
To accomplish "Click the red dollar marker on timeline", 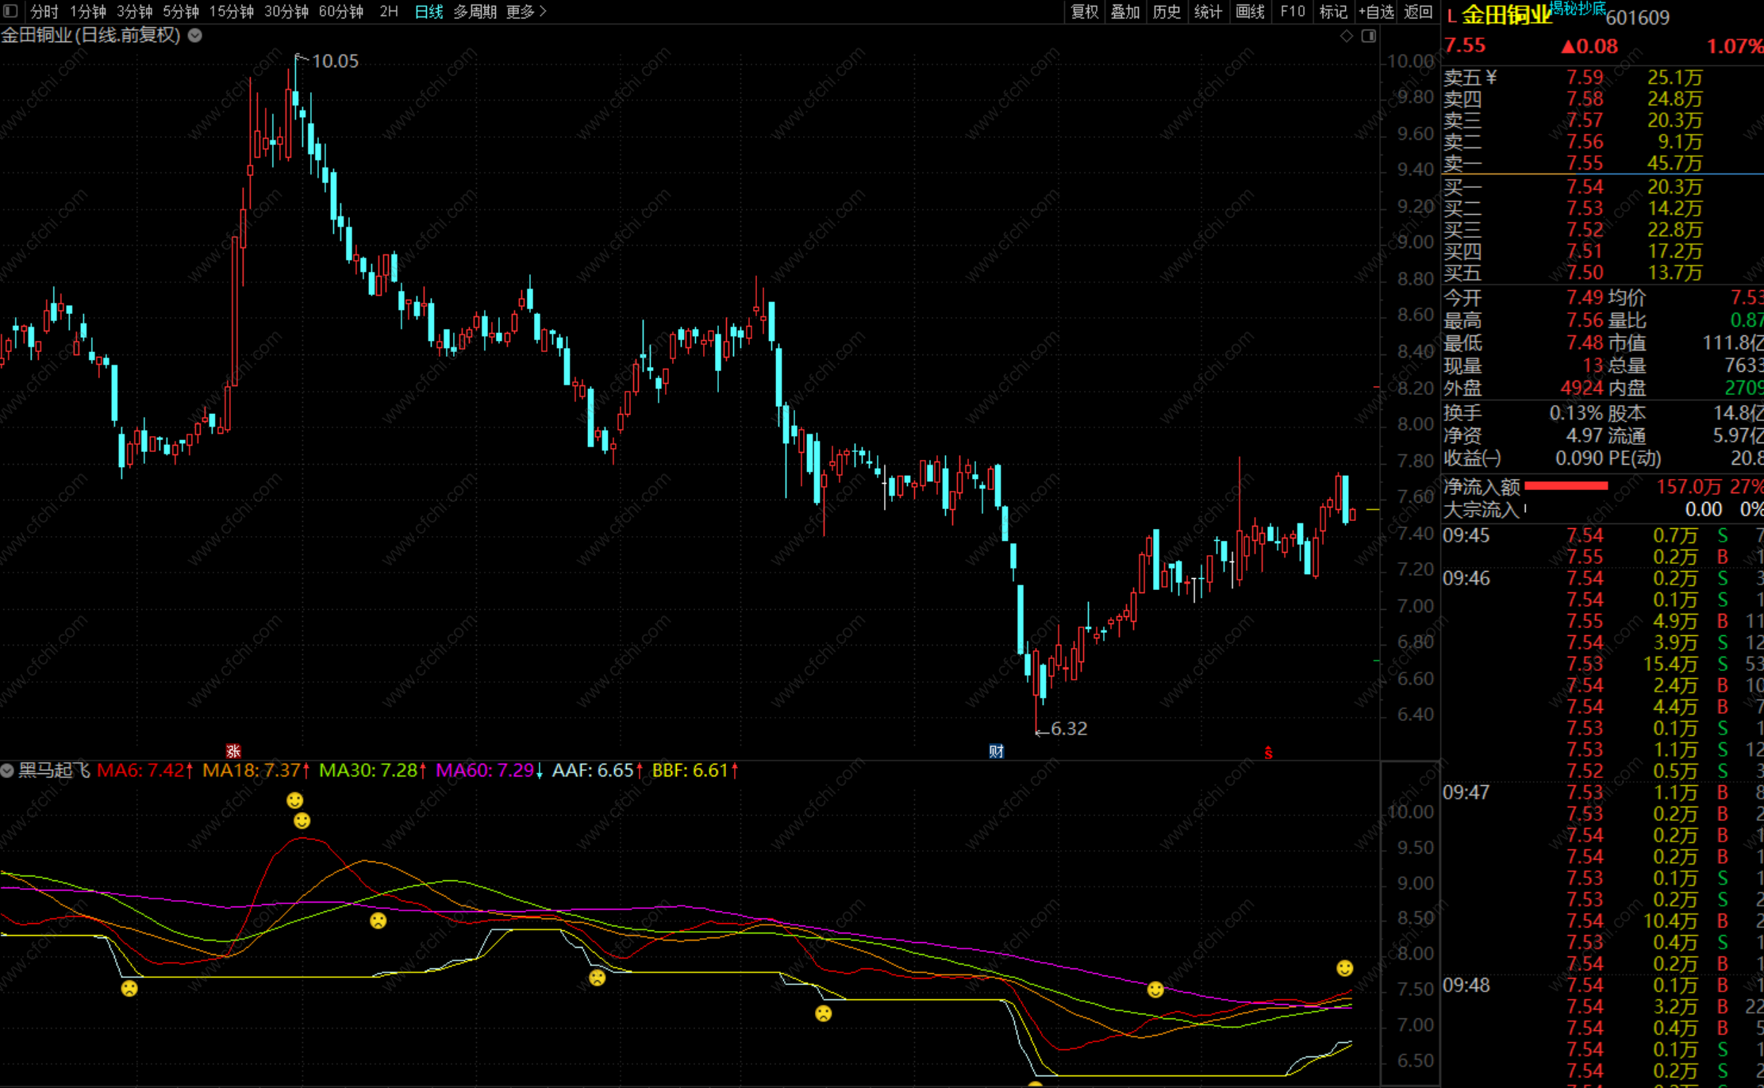I will coord(1268,752).
